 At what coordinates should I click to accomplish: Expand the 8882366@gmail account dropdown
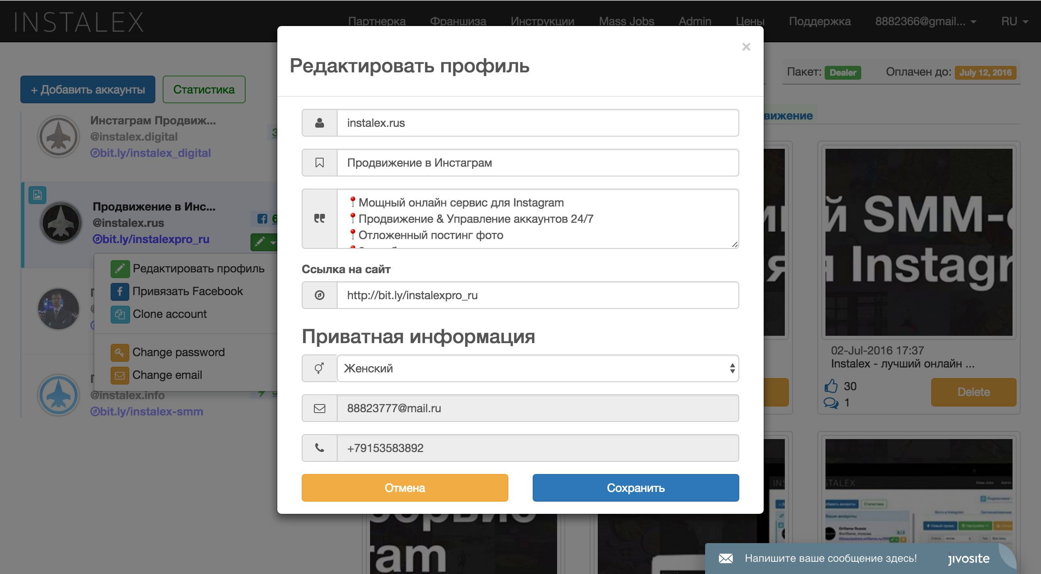click(926, 21)
